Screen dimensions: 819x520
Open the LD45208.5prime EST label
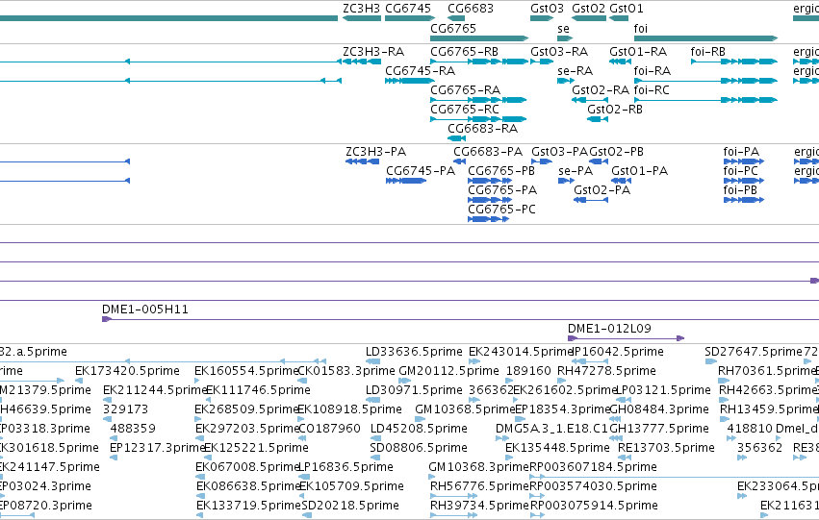click(419, 429)
